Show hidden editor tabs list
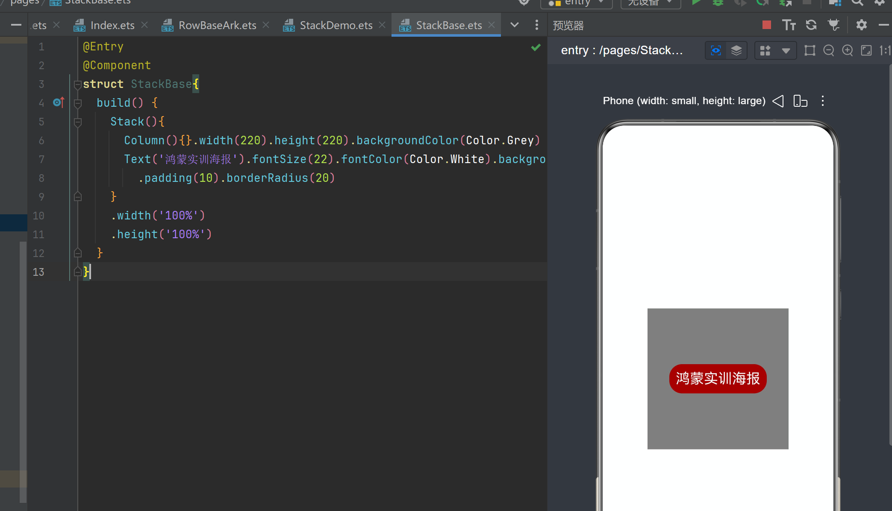The width and height of the screenshot is (892, 511). [515, 25]
